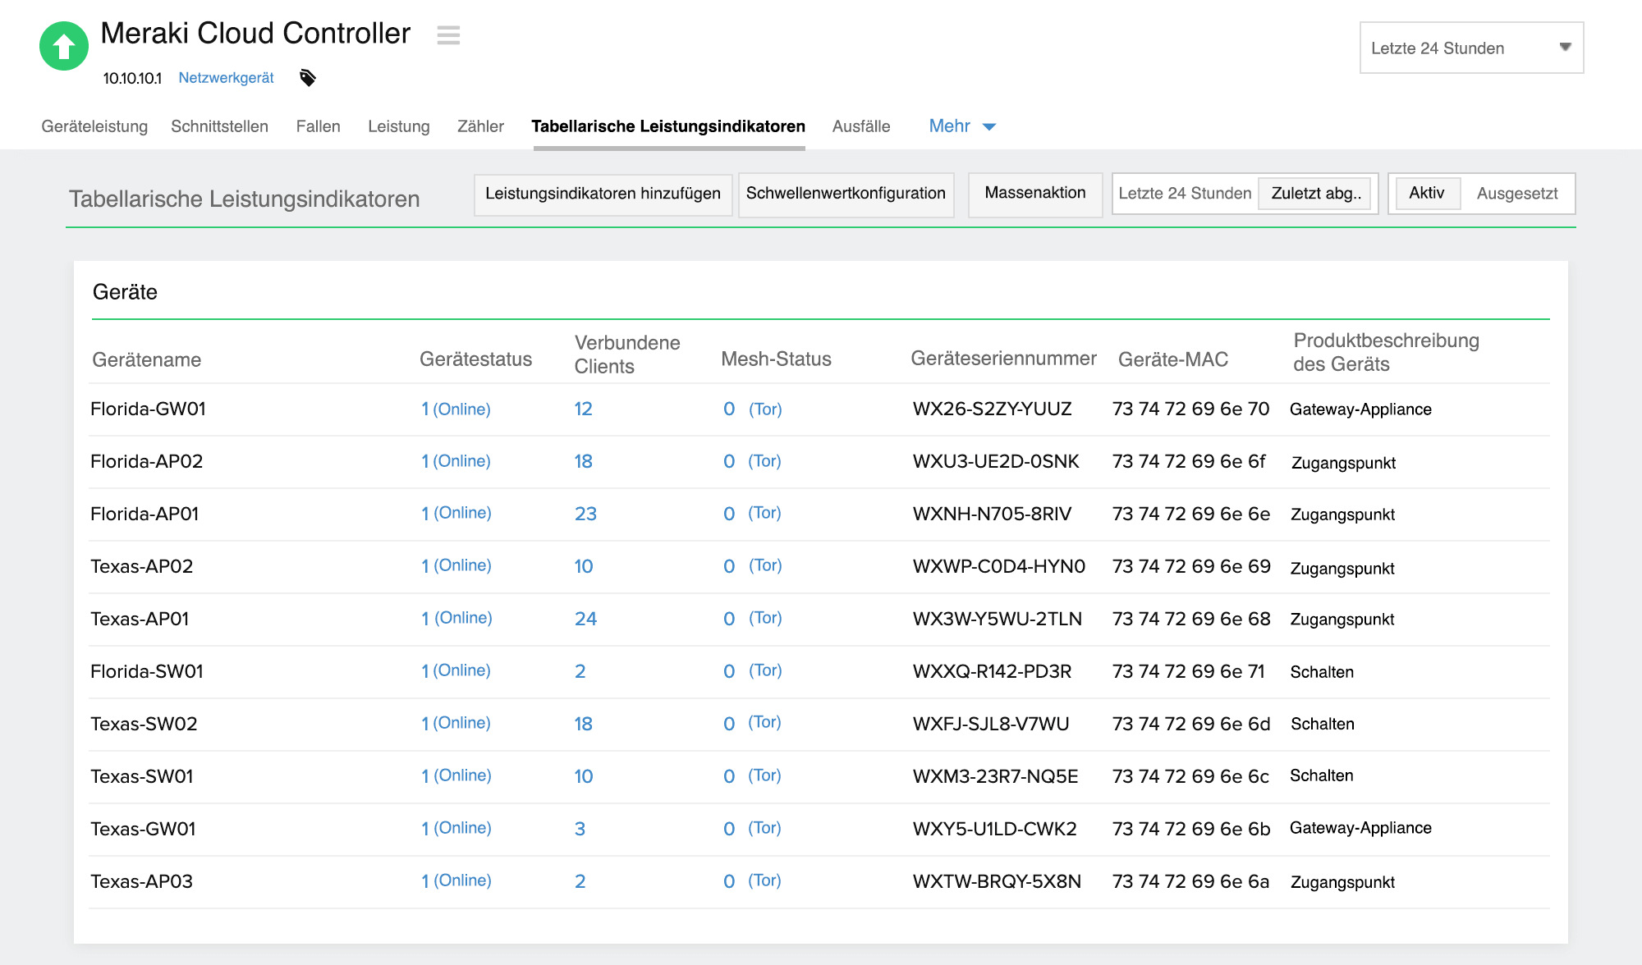
Task: Click the Leistungsindikatoren hinzufügen button
Action: tap(603, 194)
